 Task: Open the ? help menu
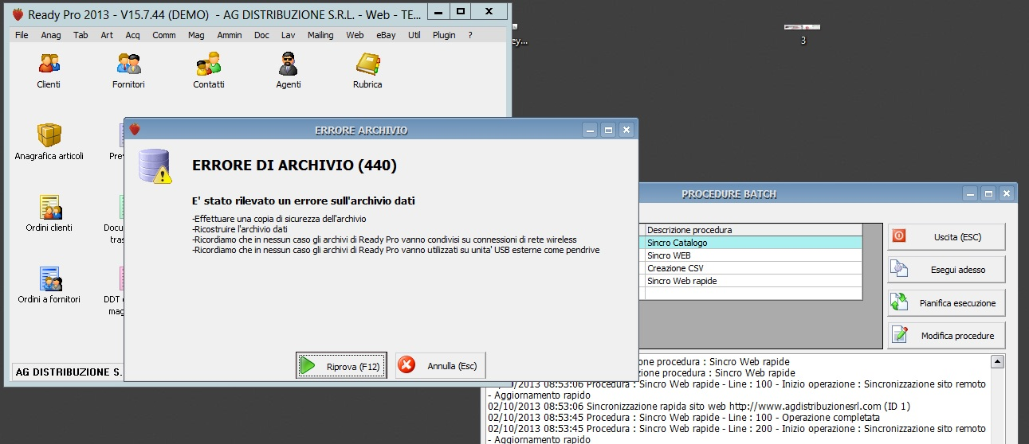coord(470,35)
